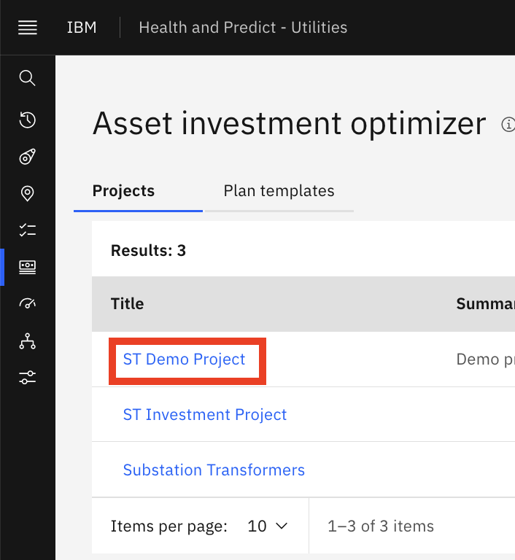Click the 1–3 of 3 items text

381,526
